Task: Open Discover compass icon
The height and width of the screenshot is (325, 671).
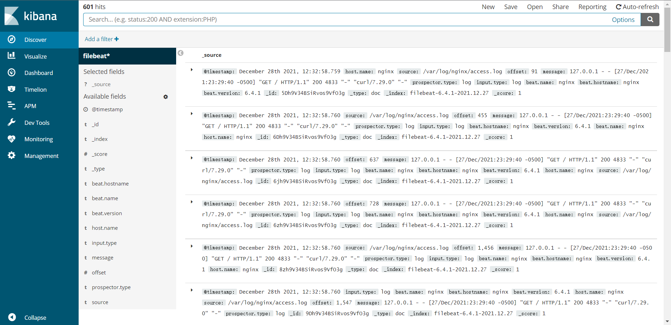Action: click(12, 39)
